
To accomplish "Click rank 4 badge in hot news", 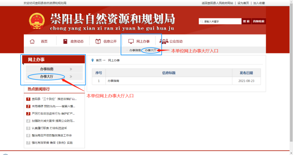I will 28,121.
